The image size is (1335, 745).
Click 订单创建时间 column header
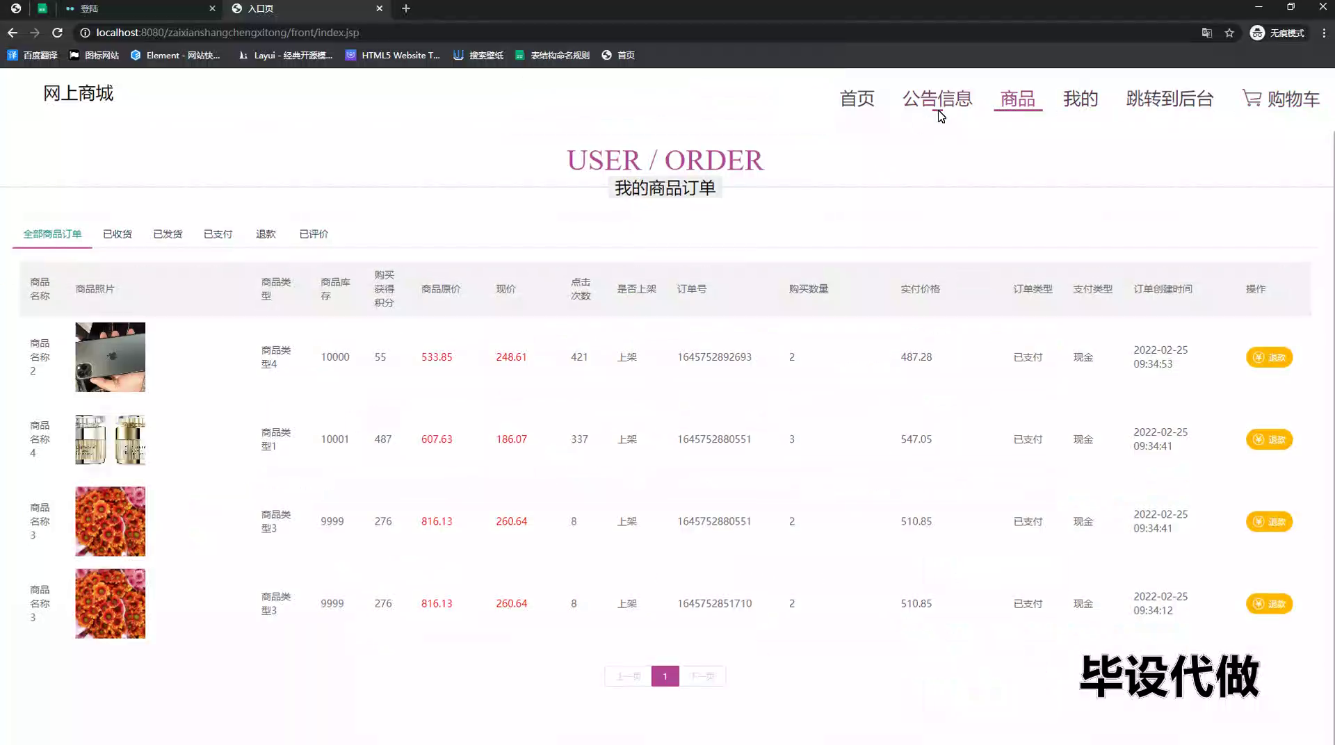1163,289
